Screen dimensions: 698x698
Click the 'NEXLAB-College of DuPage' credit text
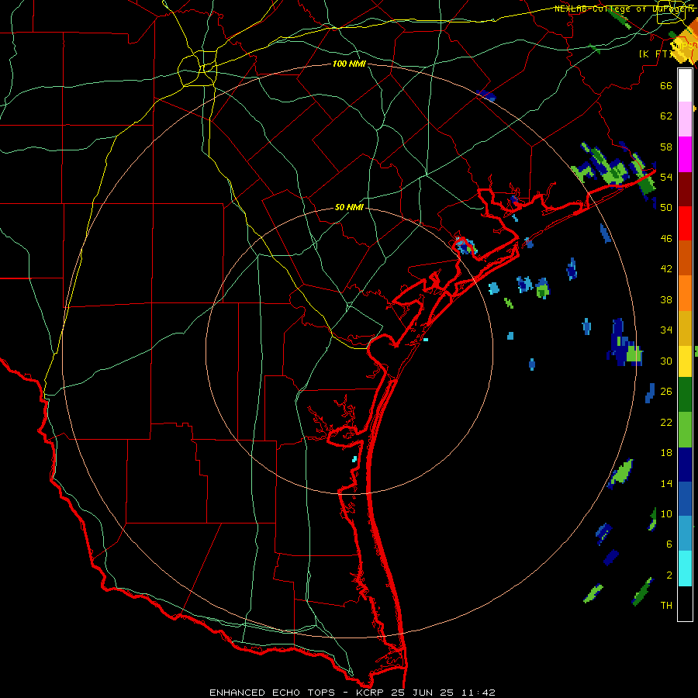[624, 9]
